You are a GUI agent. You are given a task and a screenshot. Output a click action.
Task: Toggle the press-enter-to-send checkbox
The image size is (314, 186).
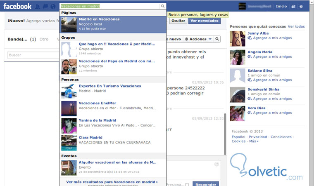coord(187,185)
